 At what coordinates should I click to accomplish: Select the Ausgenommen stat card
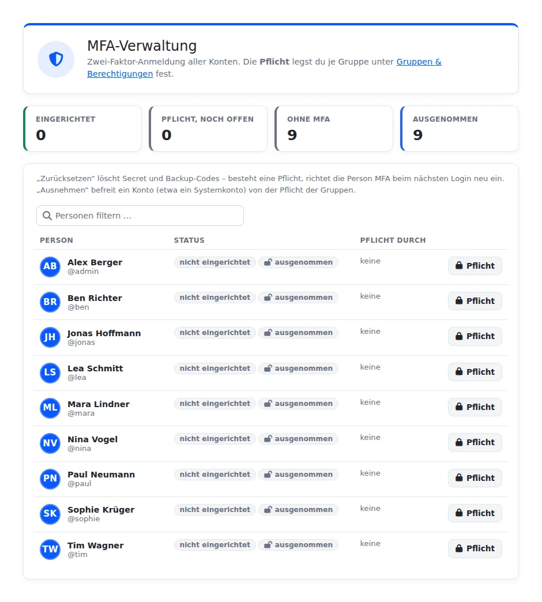click(x=460, y=129)
